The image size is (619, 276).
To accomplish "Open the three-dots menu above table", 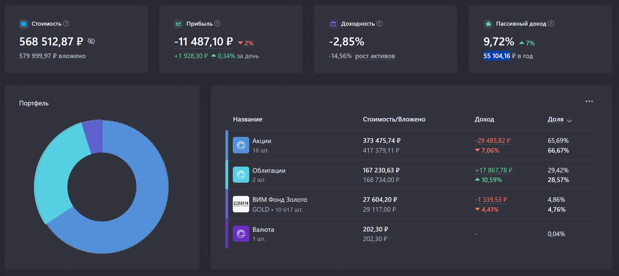I will pyautogui.click(x=589, y=101).
